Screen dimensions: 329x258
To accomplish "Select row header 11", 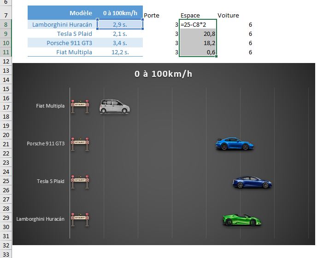I will (6, 52).
